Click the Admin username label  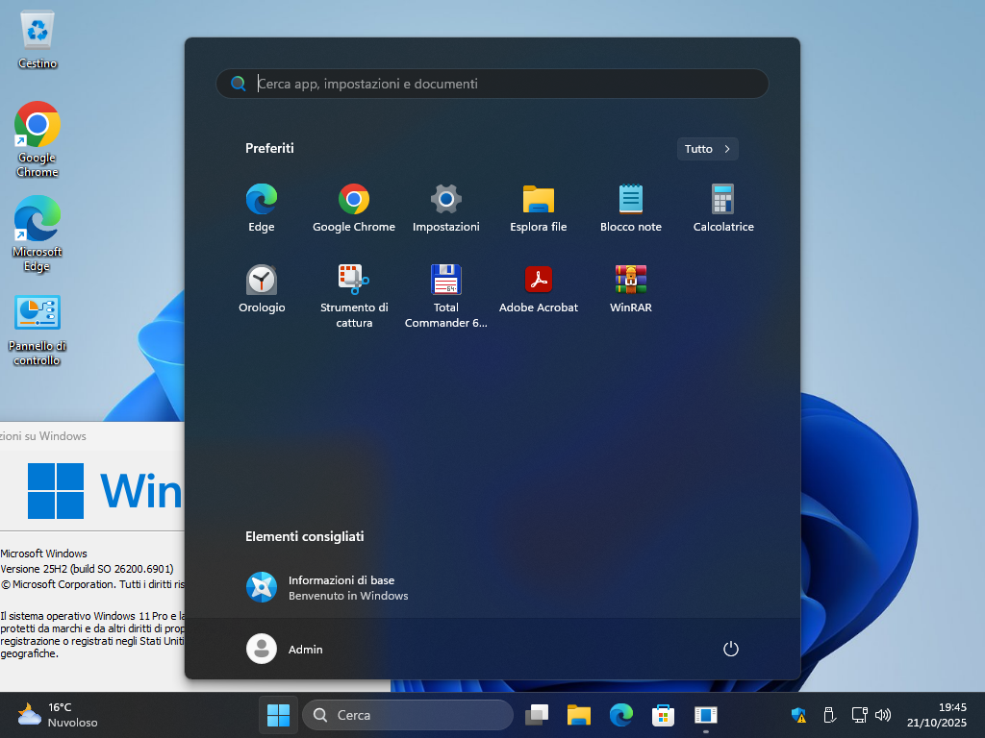coord(305,650)
